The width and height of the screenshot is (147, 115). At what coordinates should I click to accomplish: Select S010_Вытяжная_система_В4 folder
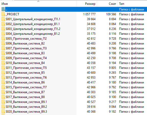[x=25, y=63]
